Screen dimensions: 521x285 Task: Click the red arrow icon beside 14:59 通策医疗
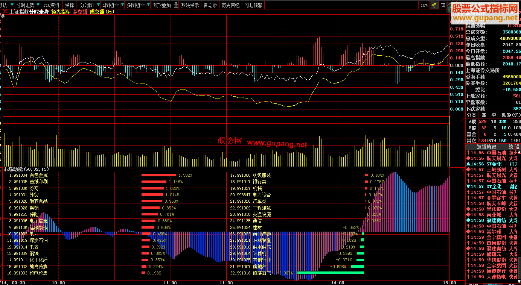pos(468,271)
